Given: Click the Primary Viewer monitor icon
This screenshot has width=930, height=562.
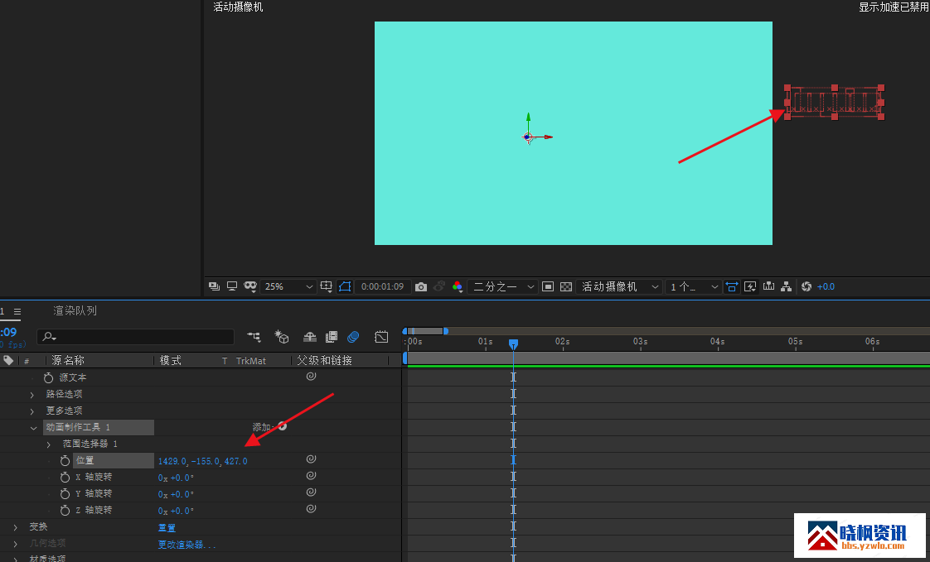Looking at the screenshot, I should point(232,286).
